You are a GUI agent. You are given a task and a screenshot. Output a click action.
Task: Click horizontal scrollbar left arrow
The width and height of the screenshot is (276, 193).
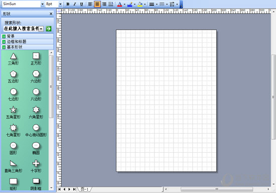[166, 189]
